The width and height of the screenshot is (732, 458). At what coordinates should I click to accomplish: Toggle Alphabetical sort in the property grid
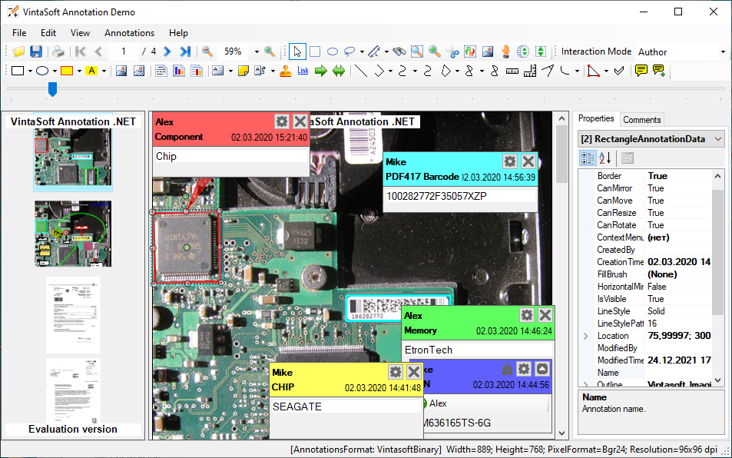pos(605,158)
